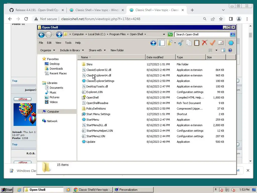Click the Explorer back navigation arrow
The width and height of the screenshot is (257, 193).
[41, 34]
